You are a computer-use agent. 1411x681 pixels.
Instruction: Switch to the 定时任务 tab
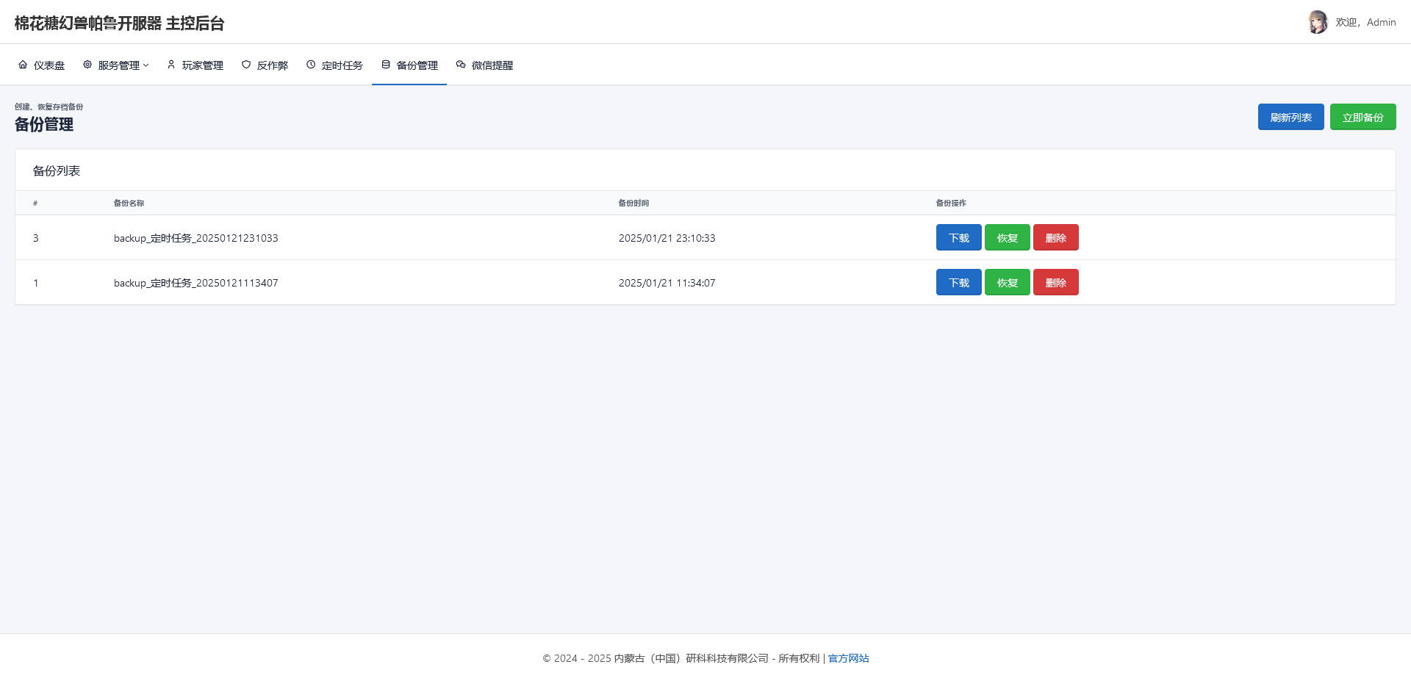point(334,65)
